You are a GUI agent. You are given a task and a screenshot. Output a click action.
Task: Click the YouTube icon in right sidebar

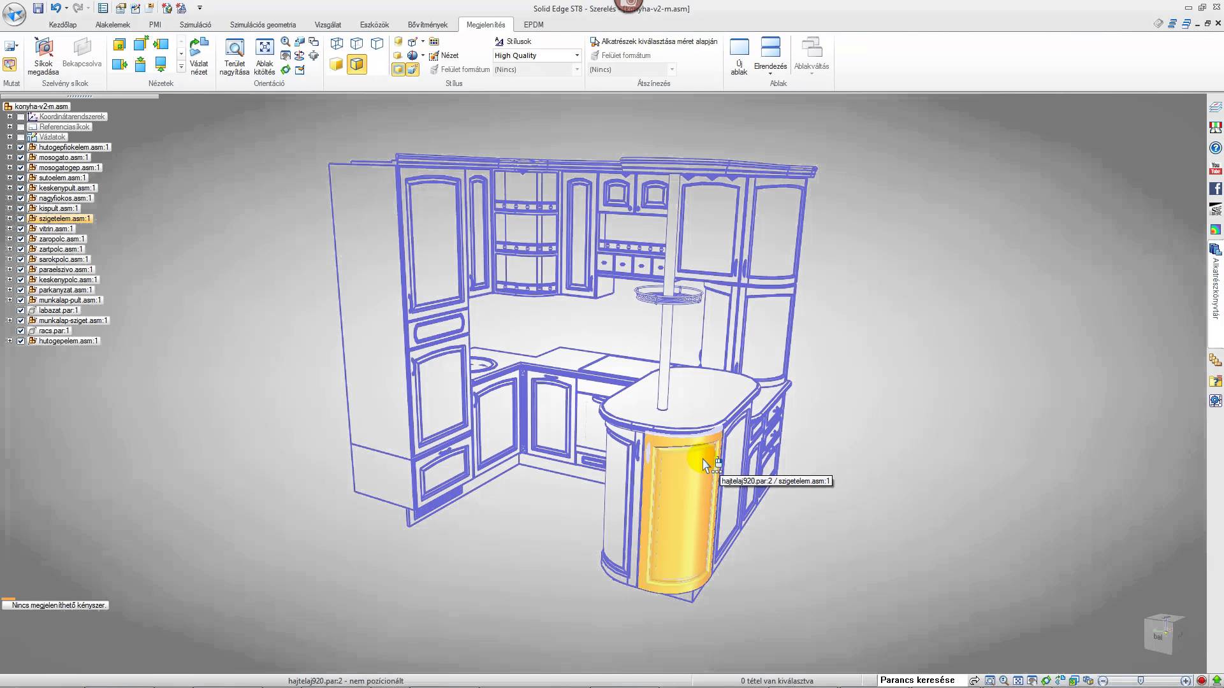coord(1215,168)
